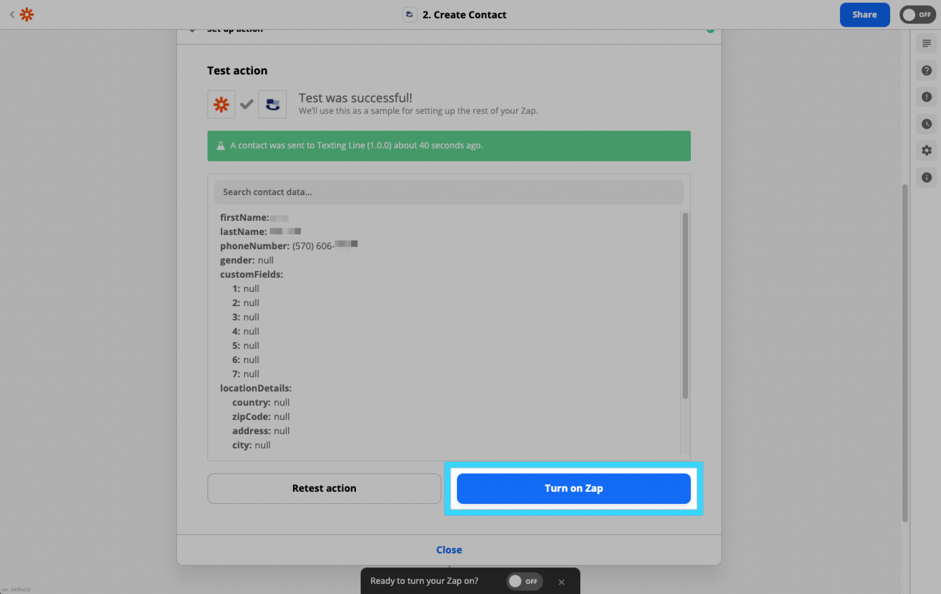Click the 'A contact was sent to Texting Line' banner
The height and width of the screenshot is (594, 941).
click(x=449, y=146)
